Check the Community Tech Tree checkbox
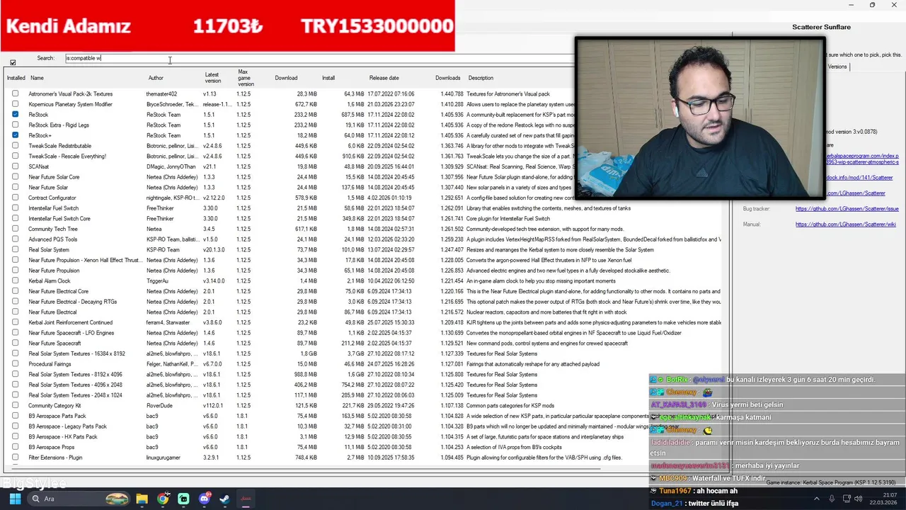906x510 pixels. [x=16, y=229]
